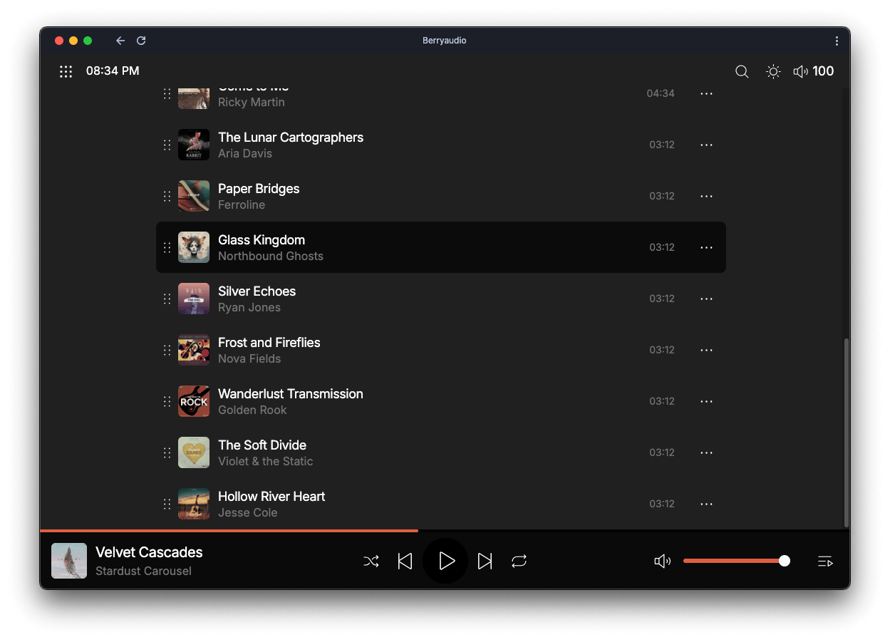Open the play queue icon
Viewport: 890px width, 642px height.
(x=825, y=561)
